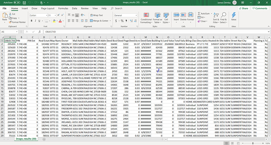This screenshot has width=271, height=145.
Task: Open Sort & Filter tool
Action: [216, 18]
